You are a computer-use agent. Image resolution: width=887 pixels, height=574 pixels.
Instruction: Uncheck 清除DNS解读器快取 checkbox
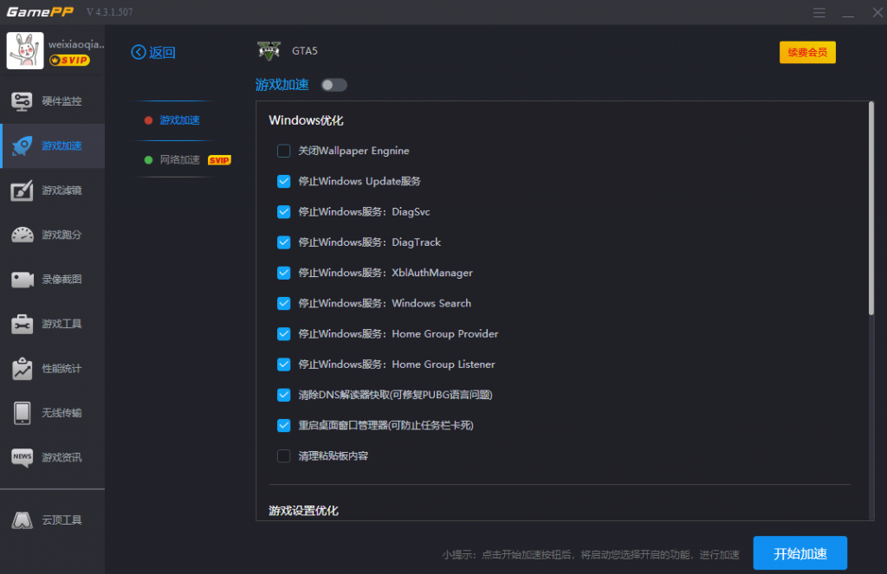point(284,396)
